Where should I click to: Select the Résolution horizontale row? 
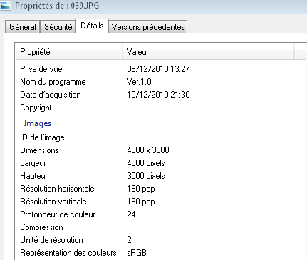coord(160,189)
